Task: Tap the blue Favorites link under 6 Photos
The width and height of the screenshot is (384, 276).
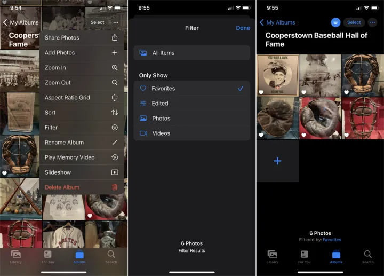Action: (x=332, y=240)
